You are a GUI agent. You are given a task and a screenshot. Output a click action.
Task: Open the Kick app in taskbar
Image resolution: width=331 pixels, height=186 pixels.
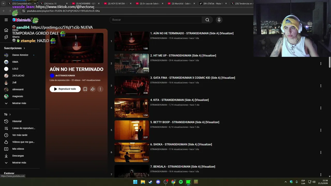click(x=188, y=182)
